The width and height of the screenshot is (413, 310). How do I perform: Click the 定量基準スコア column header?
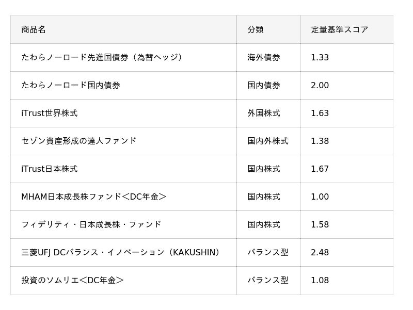coord(339,29)
